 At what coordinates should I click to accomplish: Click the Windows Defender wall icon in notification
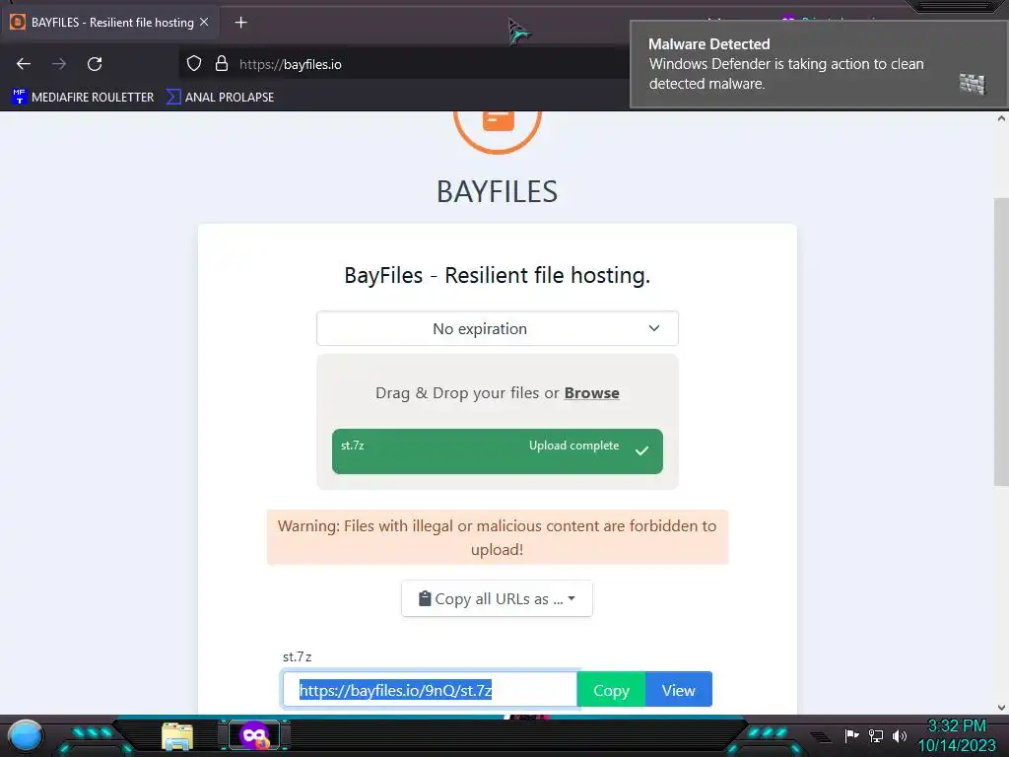(x=973, y=84)
